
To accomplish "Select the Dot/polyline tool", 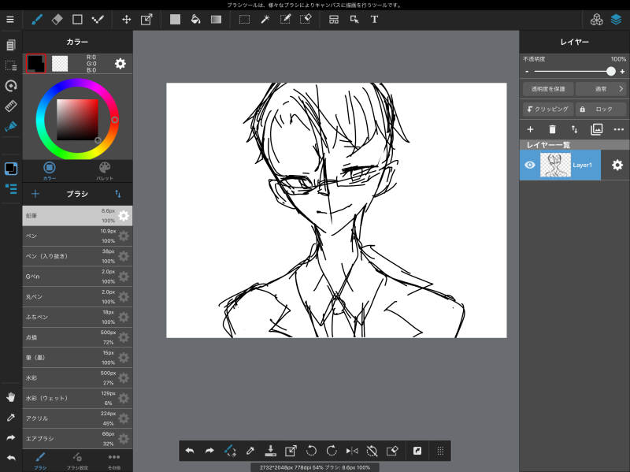I will (x=98, y=19).
